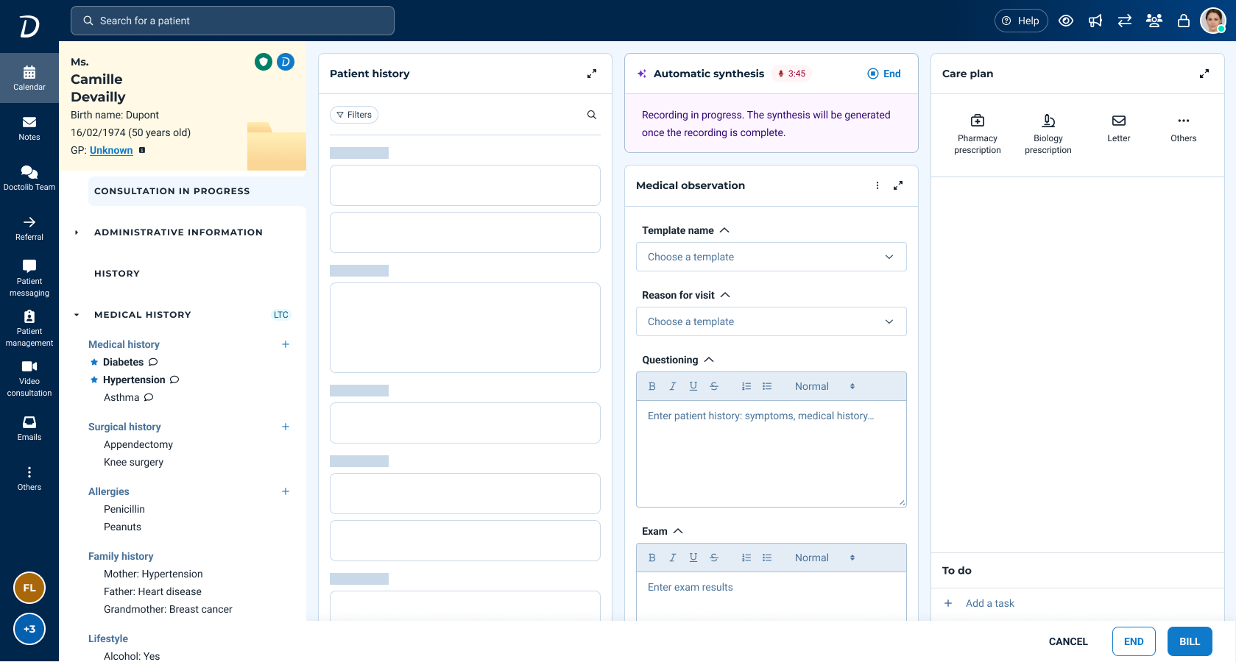Open Medical observation more options menu
This screenshot has width=1236, height=662.
tap(877, 185)
